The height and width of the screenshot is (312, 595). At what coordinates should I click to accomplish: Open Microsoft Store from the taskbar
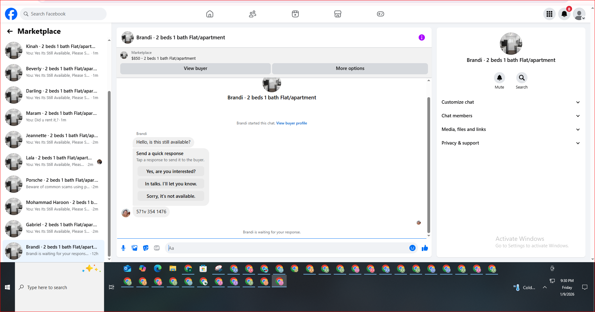point(203,269)
